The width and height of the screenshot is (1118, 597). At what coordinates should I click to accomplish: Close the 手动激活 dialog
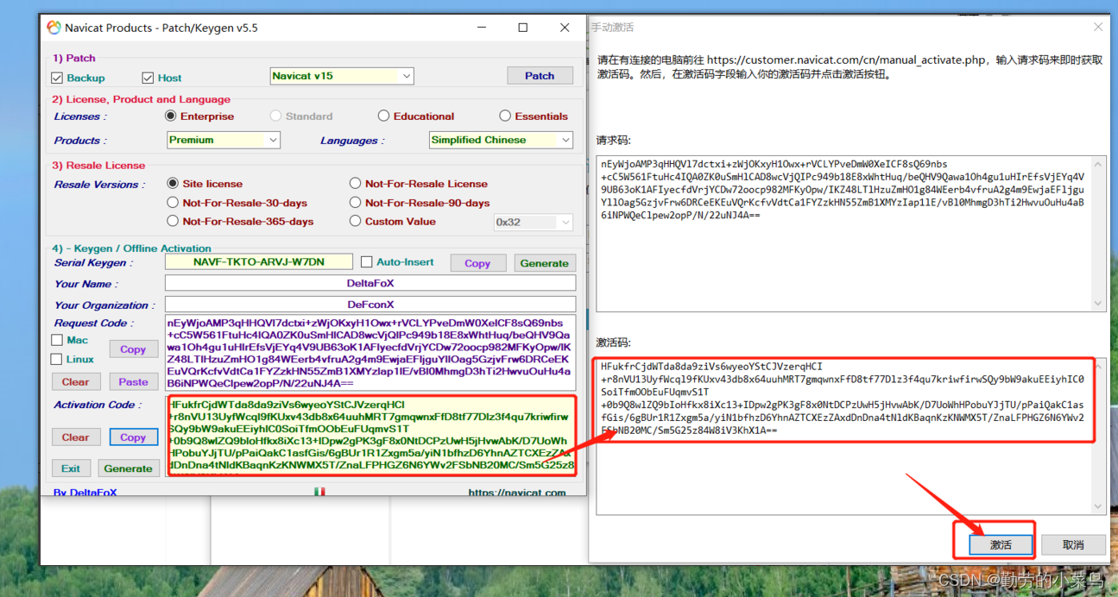point(1098,27)
